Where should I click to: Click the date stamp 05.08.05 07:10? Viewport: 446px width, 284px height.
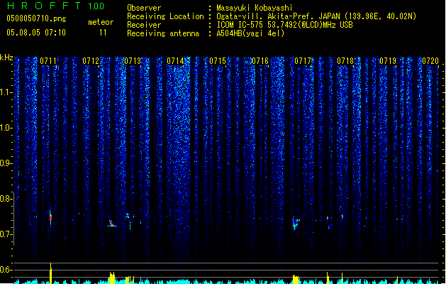(x=36, y=33)
